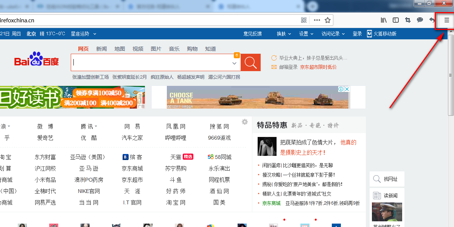Open the 汽车之家 link
Image resolution: width=454 pixels, height=227 pixels.
132,138
